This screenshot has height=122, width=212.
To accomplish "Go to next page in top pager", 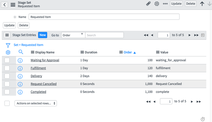I will pyautogui.click(x=189, y=35).
